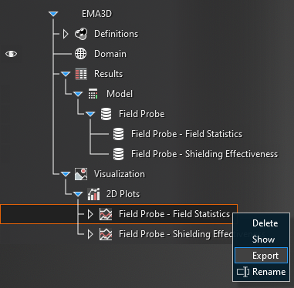Select highlighted 'Field Probe - Field Statistics' plot label
This screenshot has width=294, height=288.
174,214
